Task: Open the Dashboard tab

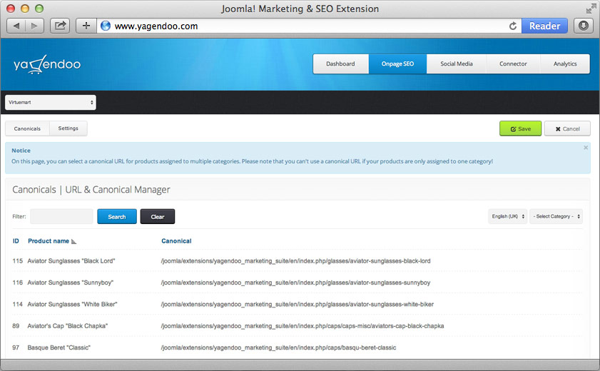Action: click(x=340, y=64)
